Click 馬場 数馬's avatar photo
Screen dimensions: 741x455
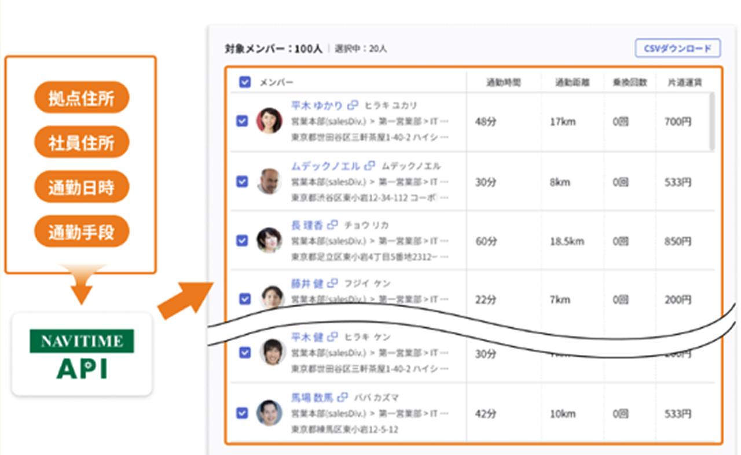tap(269, 412)
